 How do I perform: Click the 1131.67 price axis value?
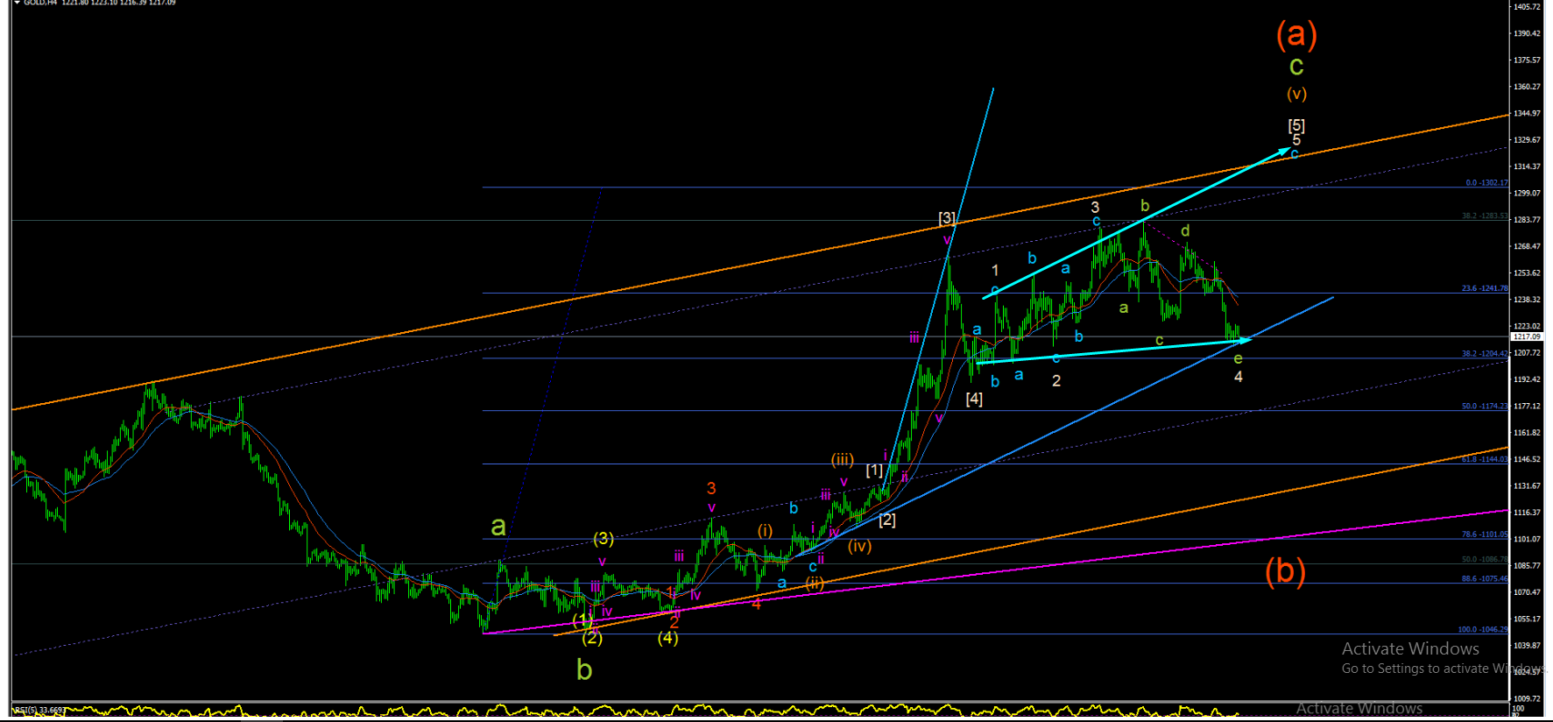click(x=1527, y=486)
